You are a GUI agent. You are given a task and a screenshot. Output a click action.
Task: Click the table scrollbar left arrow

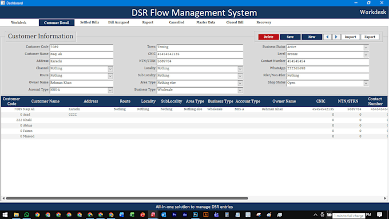pos(3,198)
